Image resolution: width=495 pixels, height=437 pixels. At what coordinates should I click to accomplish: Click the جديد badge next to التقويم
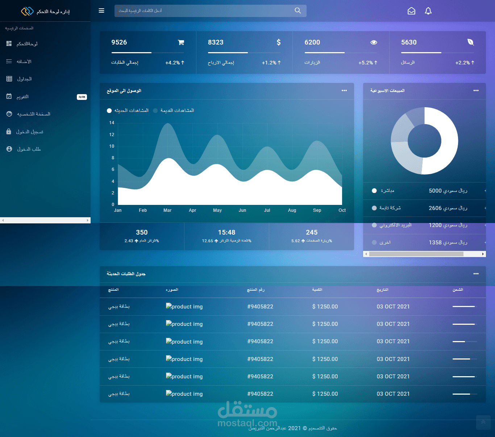tap(82, 97)
